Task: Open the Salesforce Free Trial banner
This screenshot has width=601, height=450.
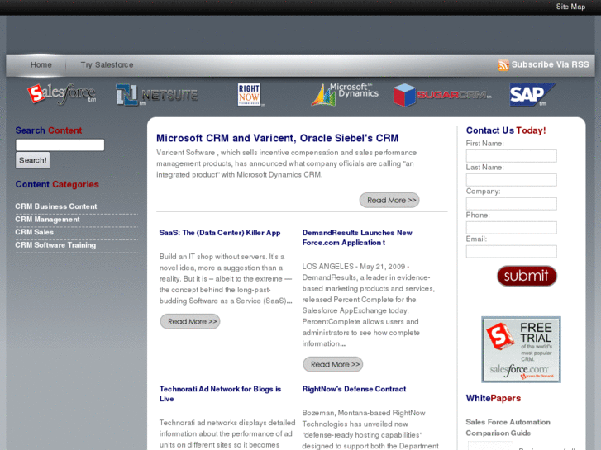Action: 521,349
